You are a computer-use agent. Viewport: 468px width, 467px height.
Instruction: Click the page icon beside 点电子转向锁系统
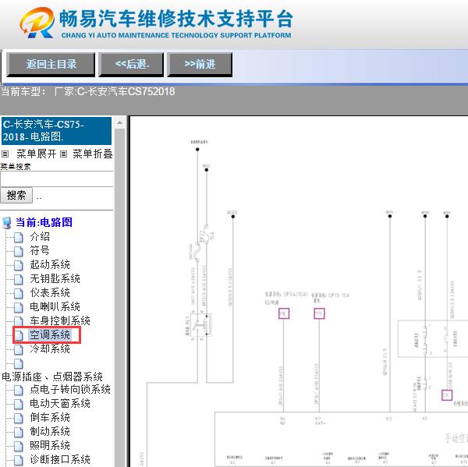coord(19,391)
